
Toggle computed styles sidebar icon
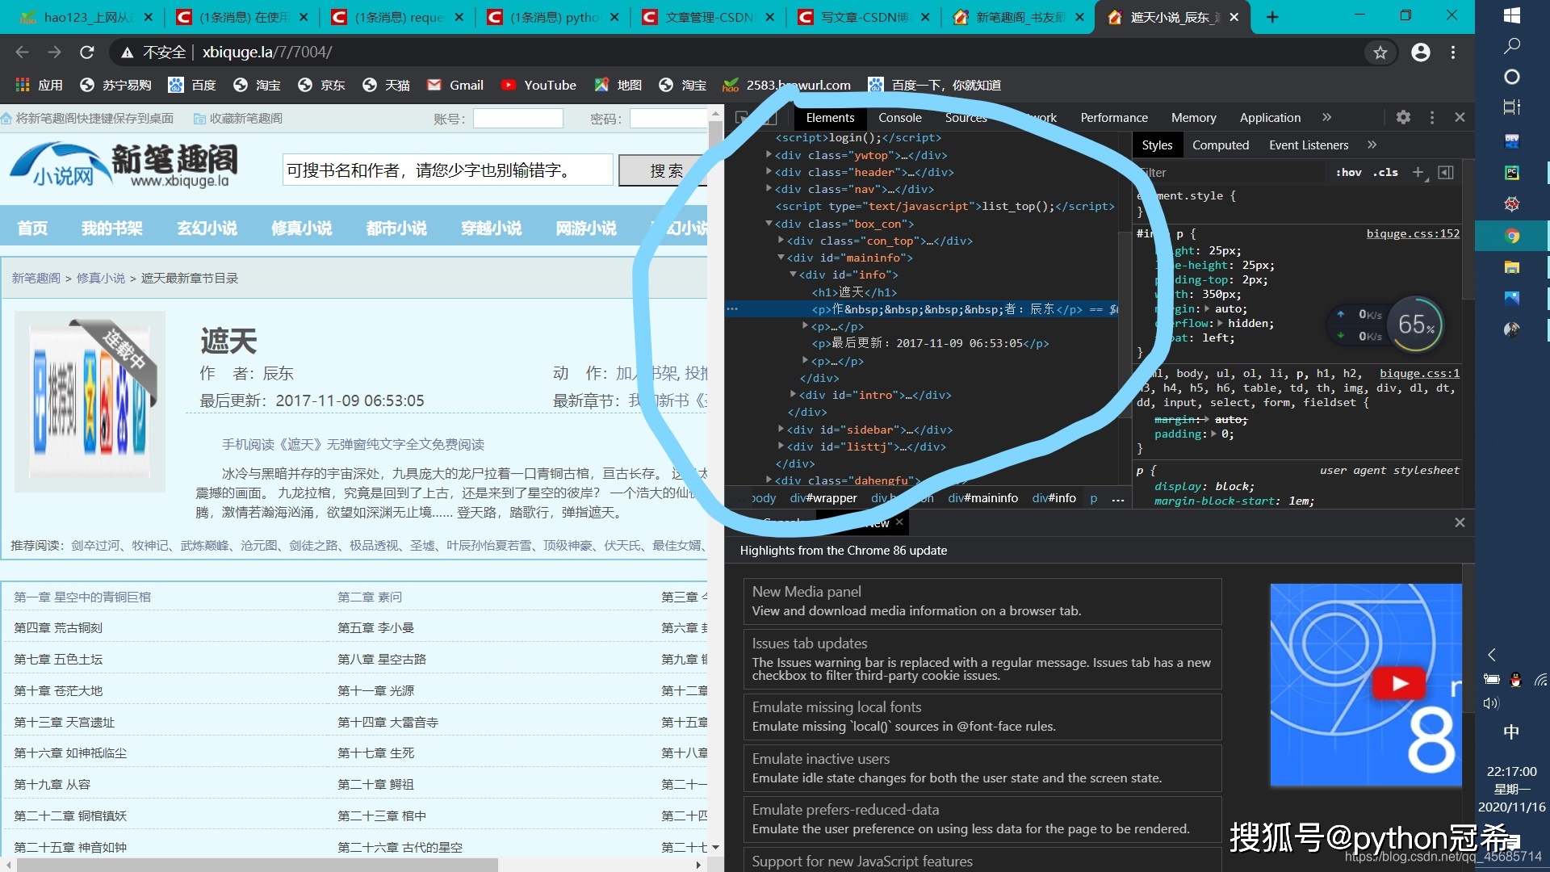1446,172
